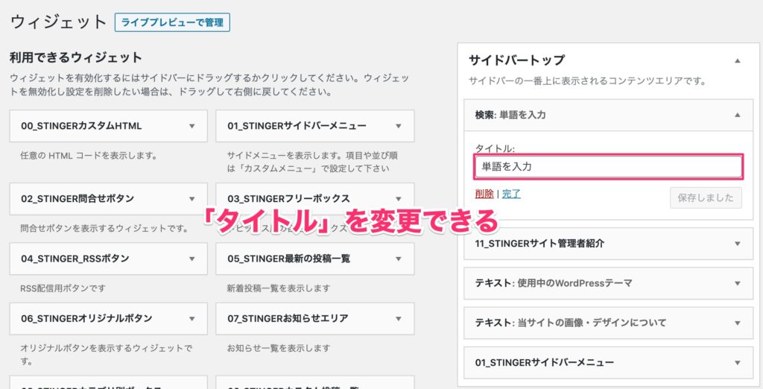This screenshot has height=389, width=763.
Task: Click the 任意の HTML コードを表示します description
Action: (88, 156)
